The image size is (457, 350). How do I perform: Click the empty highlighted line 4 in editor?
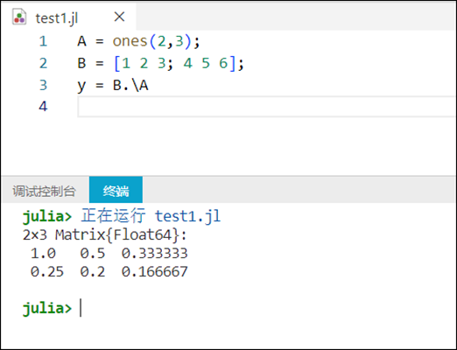click(x=266, y=107)
